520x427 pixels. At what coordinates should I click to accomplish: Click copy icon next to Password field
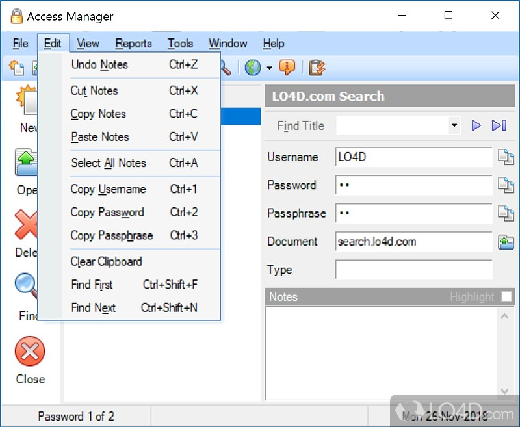506,185
